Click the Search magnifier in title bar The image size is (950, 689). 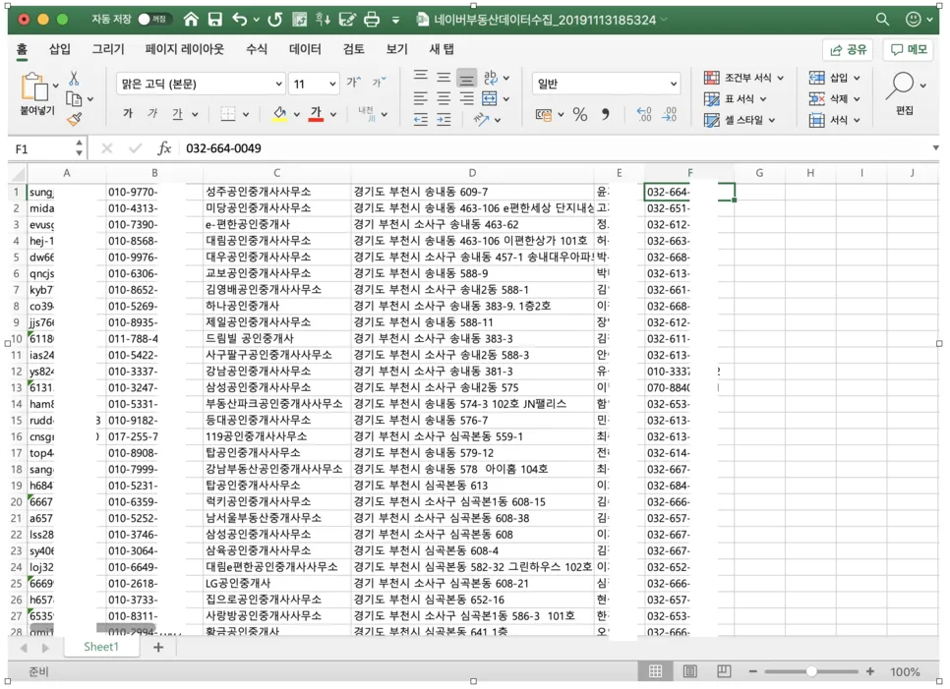click(x=882, y=20)
